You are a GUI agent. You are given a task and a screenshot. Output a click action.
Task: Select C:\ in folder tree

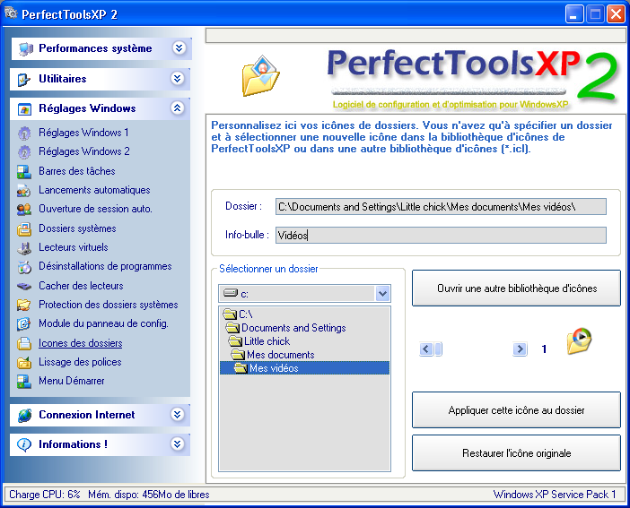coord(238,314)
